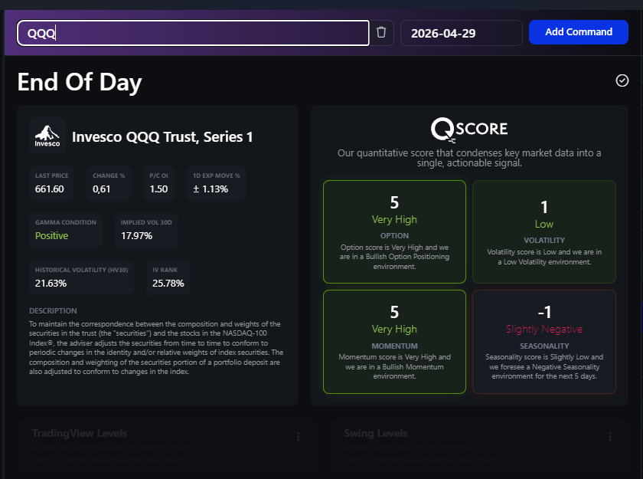643x479 pixels.
Task: Click the End Of Day heading
Action: click(80, 83)
